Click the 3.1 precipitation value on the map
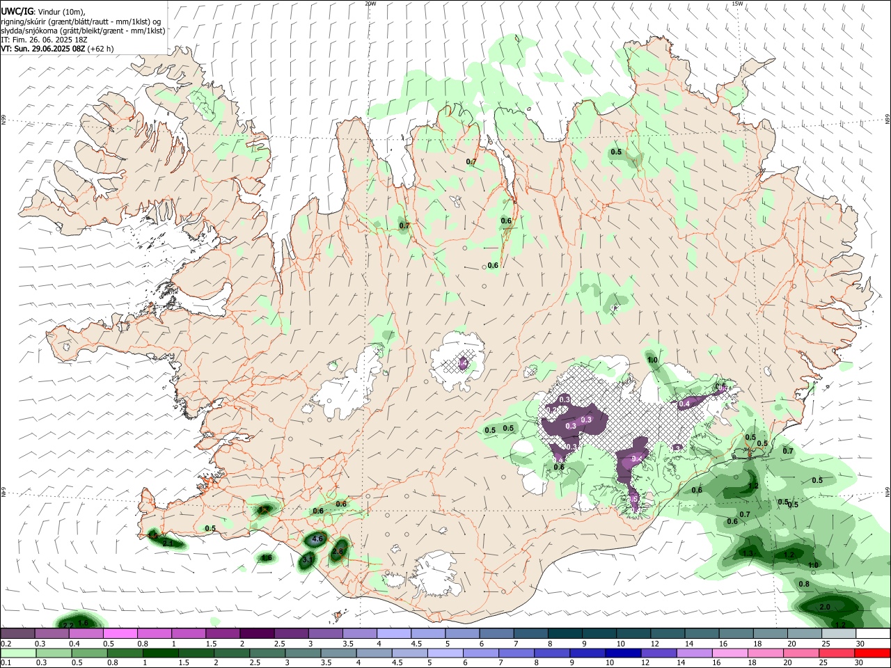 coord(308,559)
